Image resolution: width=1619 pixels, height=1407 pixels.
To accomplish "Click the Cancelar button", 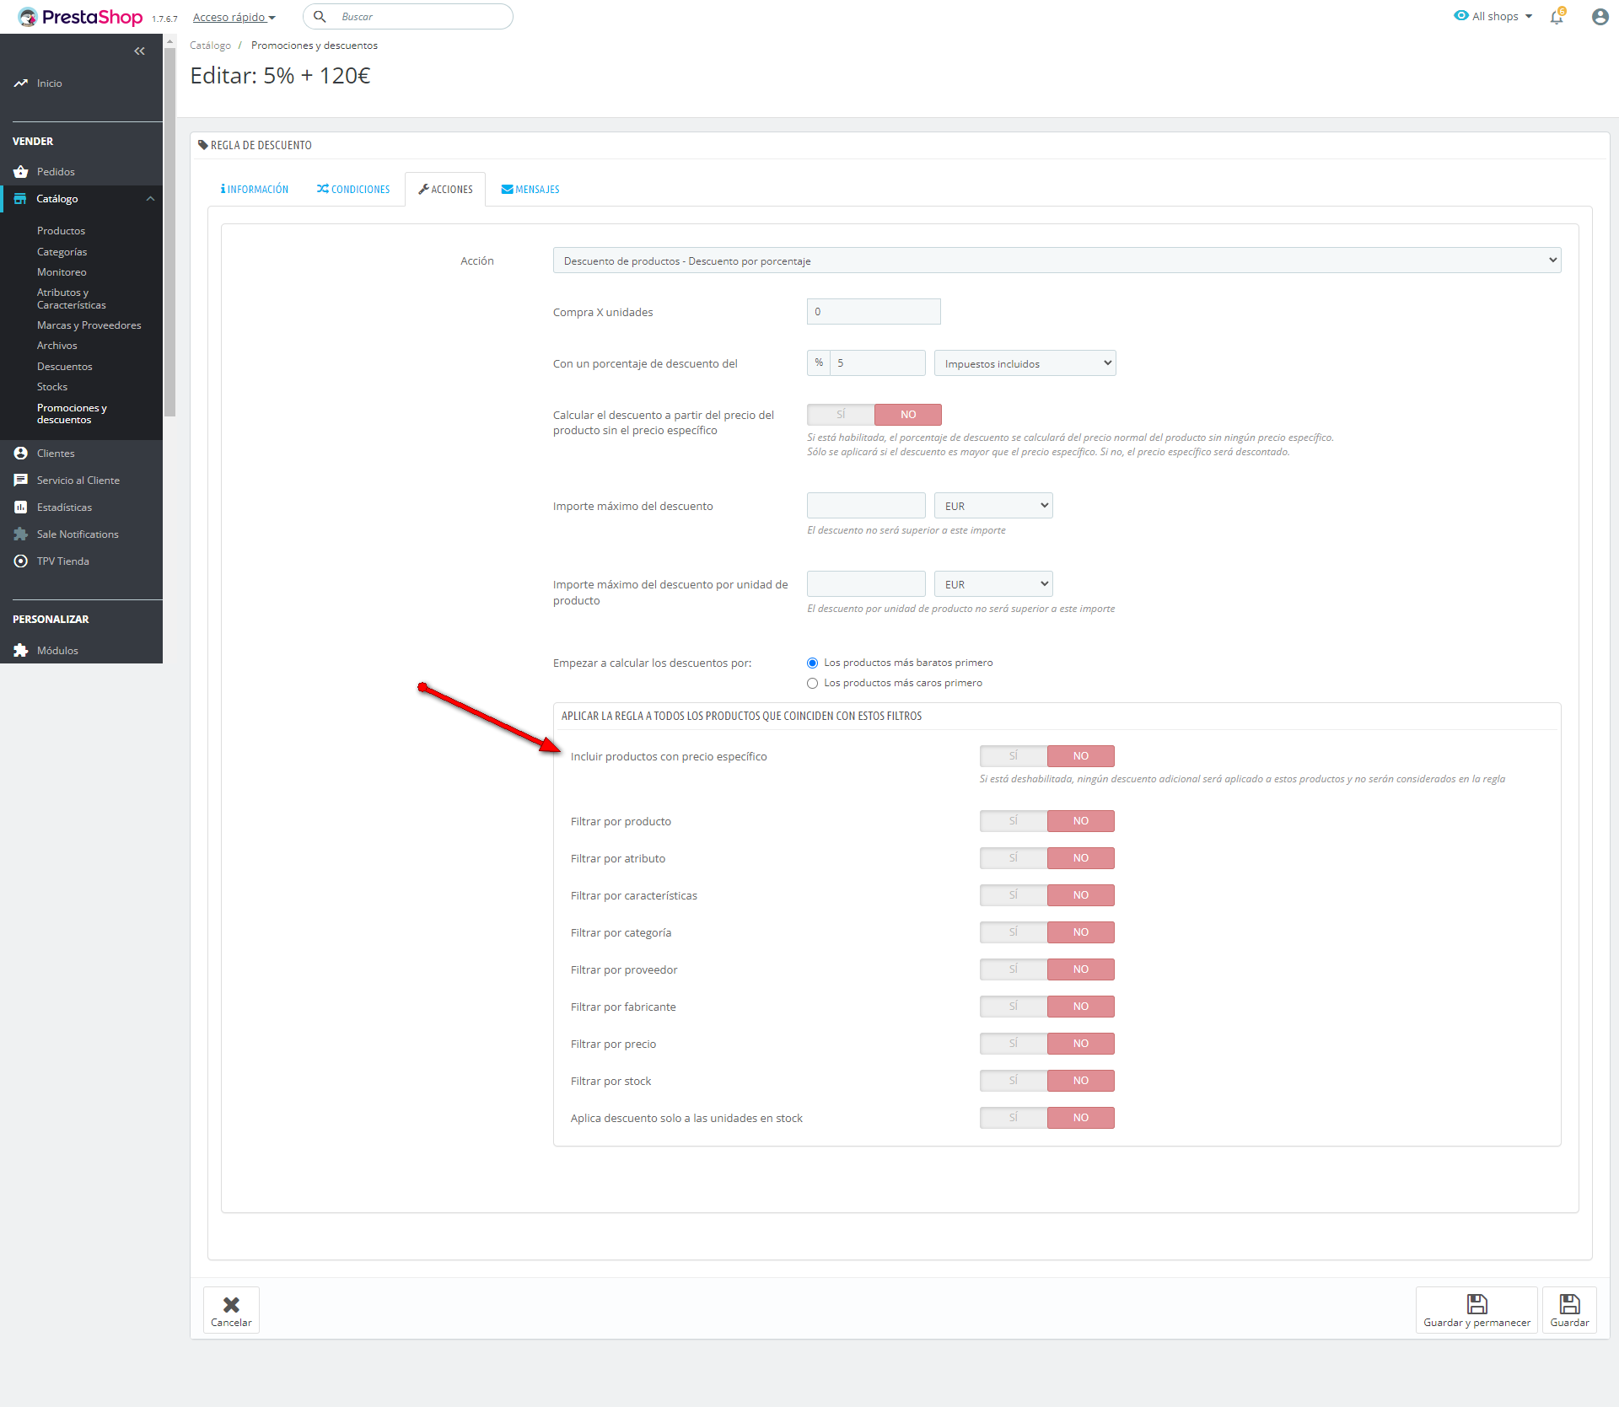I will click(x=231, y=1310).
